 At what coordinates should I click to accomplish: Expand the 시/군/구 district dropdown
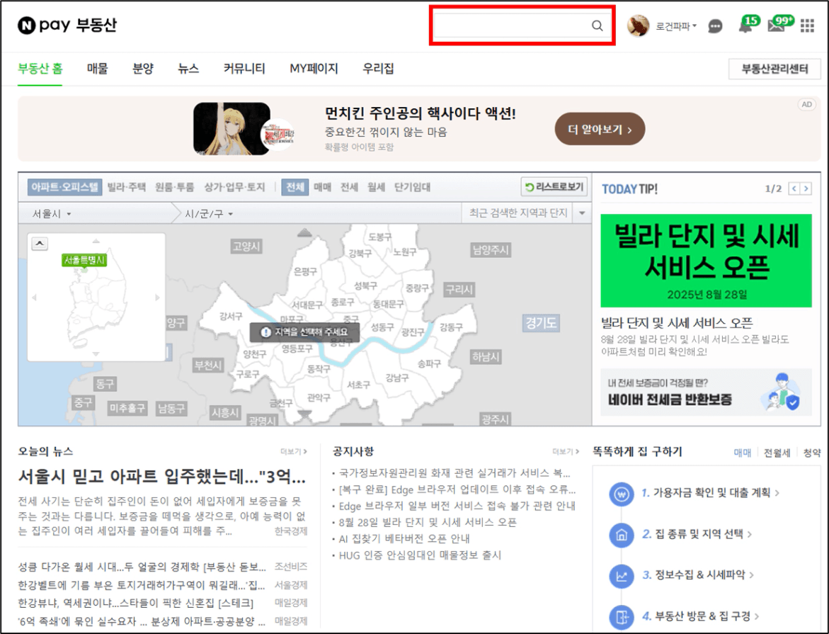(209, 213)
